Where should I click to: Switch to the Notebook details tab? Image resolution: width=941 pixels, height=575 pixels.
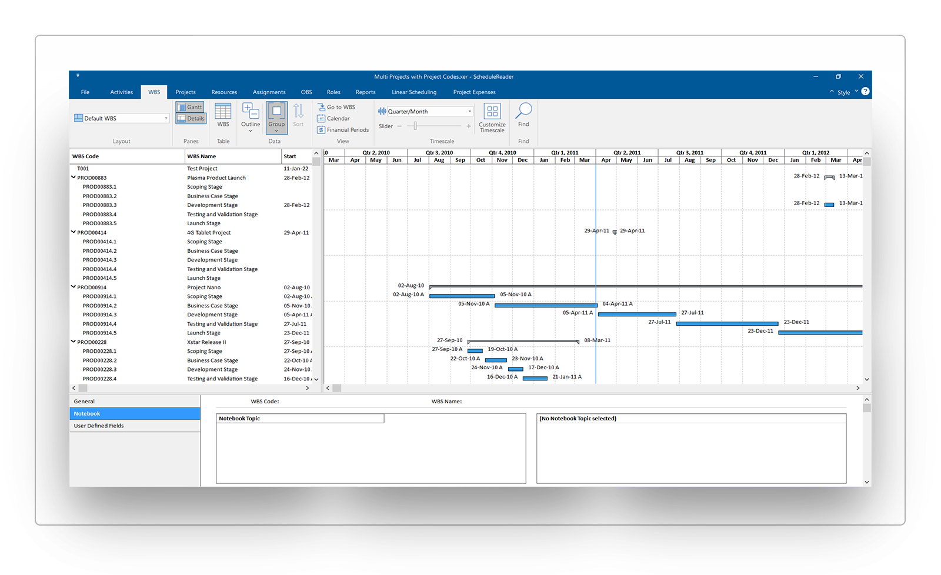86,413
